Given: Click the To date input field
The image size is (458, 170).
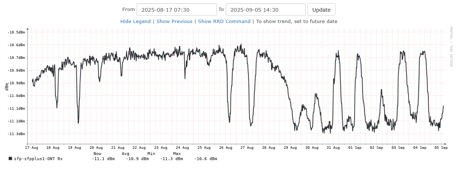Looking at the screenshot, I should pyautogui.click(x=266, y=10).
